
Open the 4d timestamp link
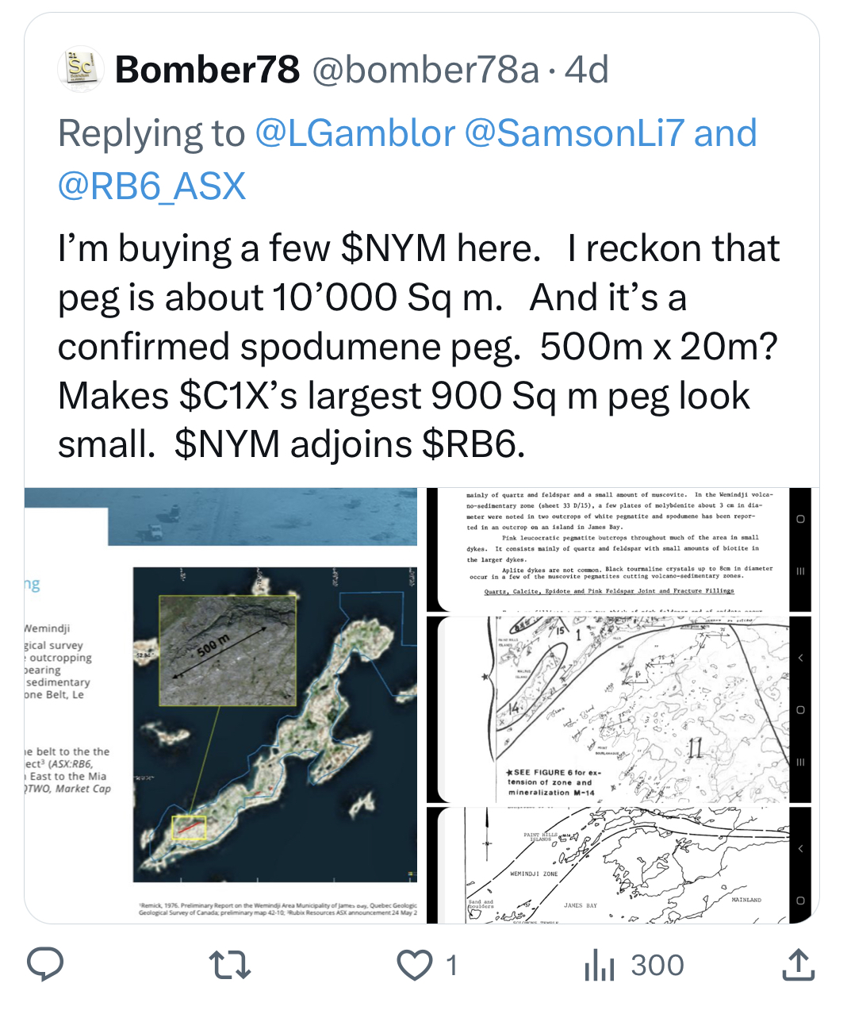[x=587, y=70]
